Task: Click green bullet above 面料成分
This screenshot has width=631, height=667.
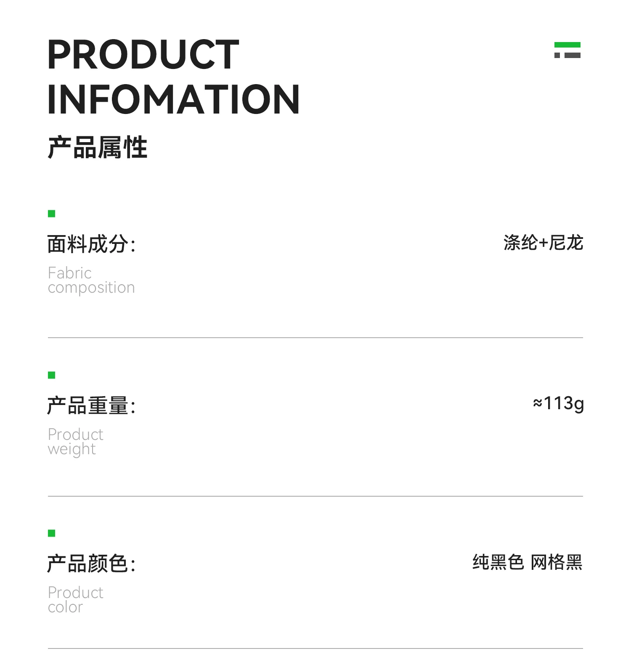Action: tap(52, 214)
